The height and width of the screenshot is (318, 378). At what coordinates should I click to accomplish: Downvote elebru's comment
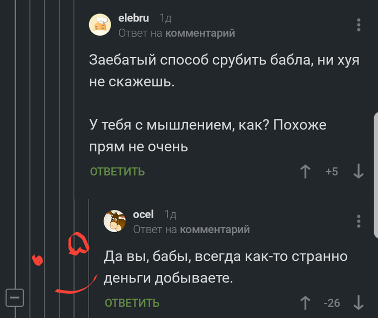coord(358,172)
